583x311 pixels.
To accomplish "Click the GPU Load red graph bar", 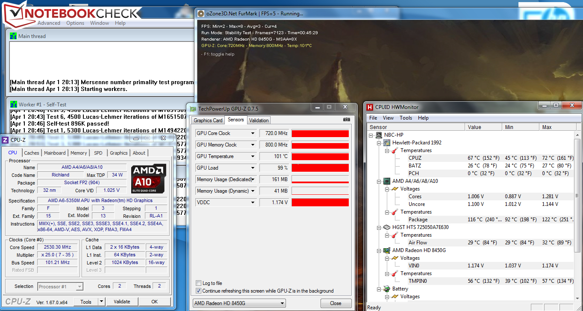I will coord(320,168).
